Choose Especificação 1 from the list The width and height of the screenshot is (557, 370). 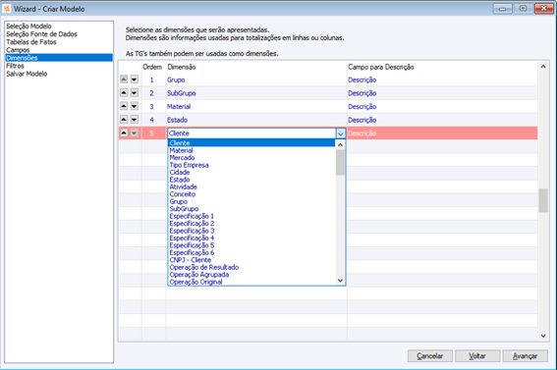251,216
